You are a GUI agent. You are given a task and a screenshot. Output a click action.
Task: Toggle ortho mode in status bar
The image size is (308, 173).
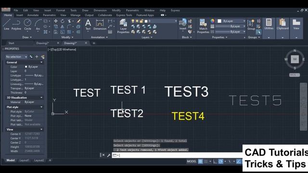(215, 161)
